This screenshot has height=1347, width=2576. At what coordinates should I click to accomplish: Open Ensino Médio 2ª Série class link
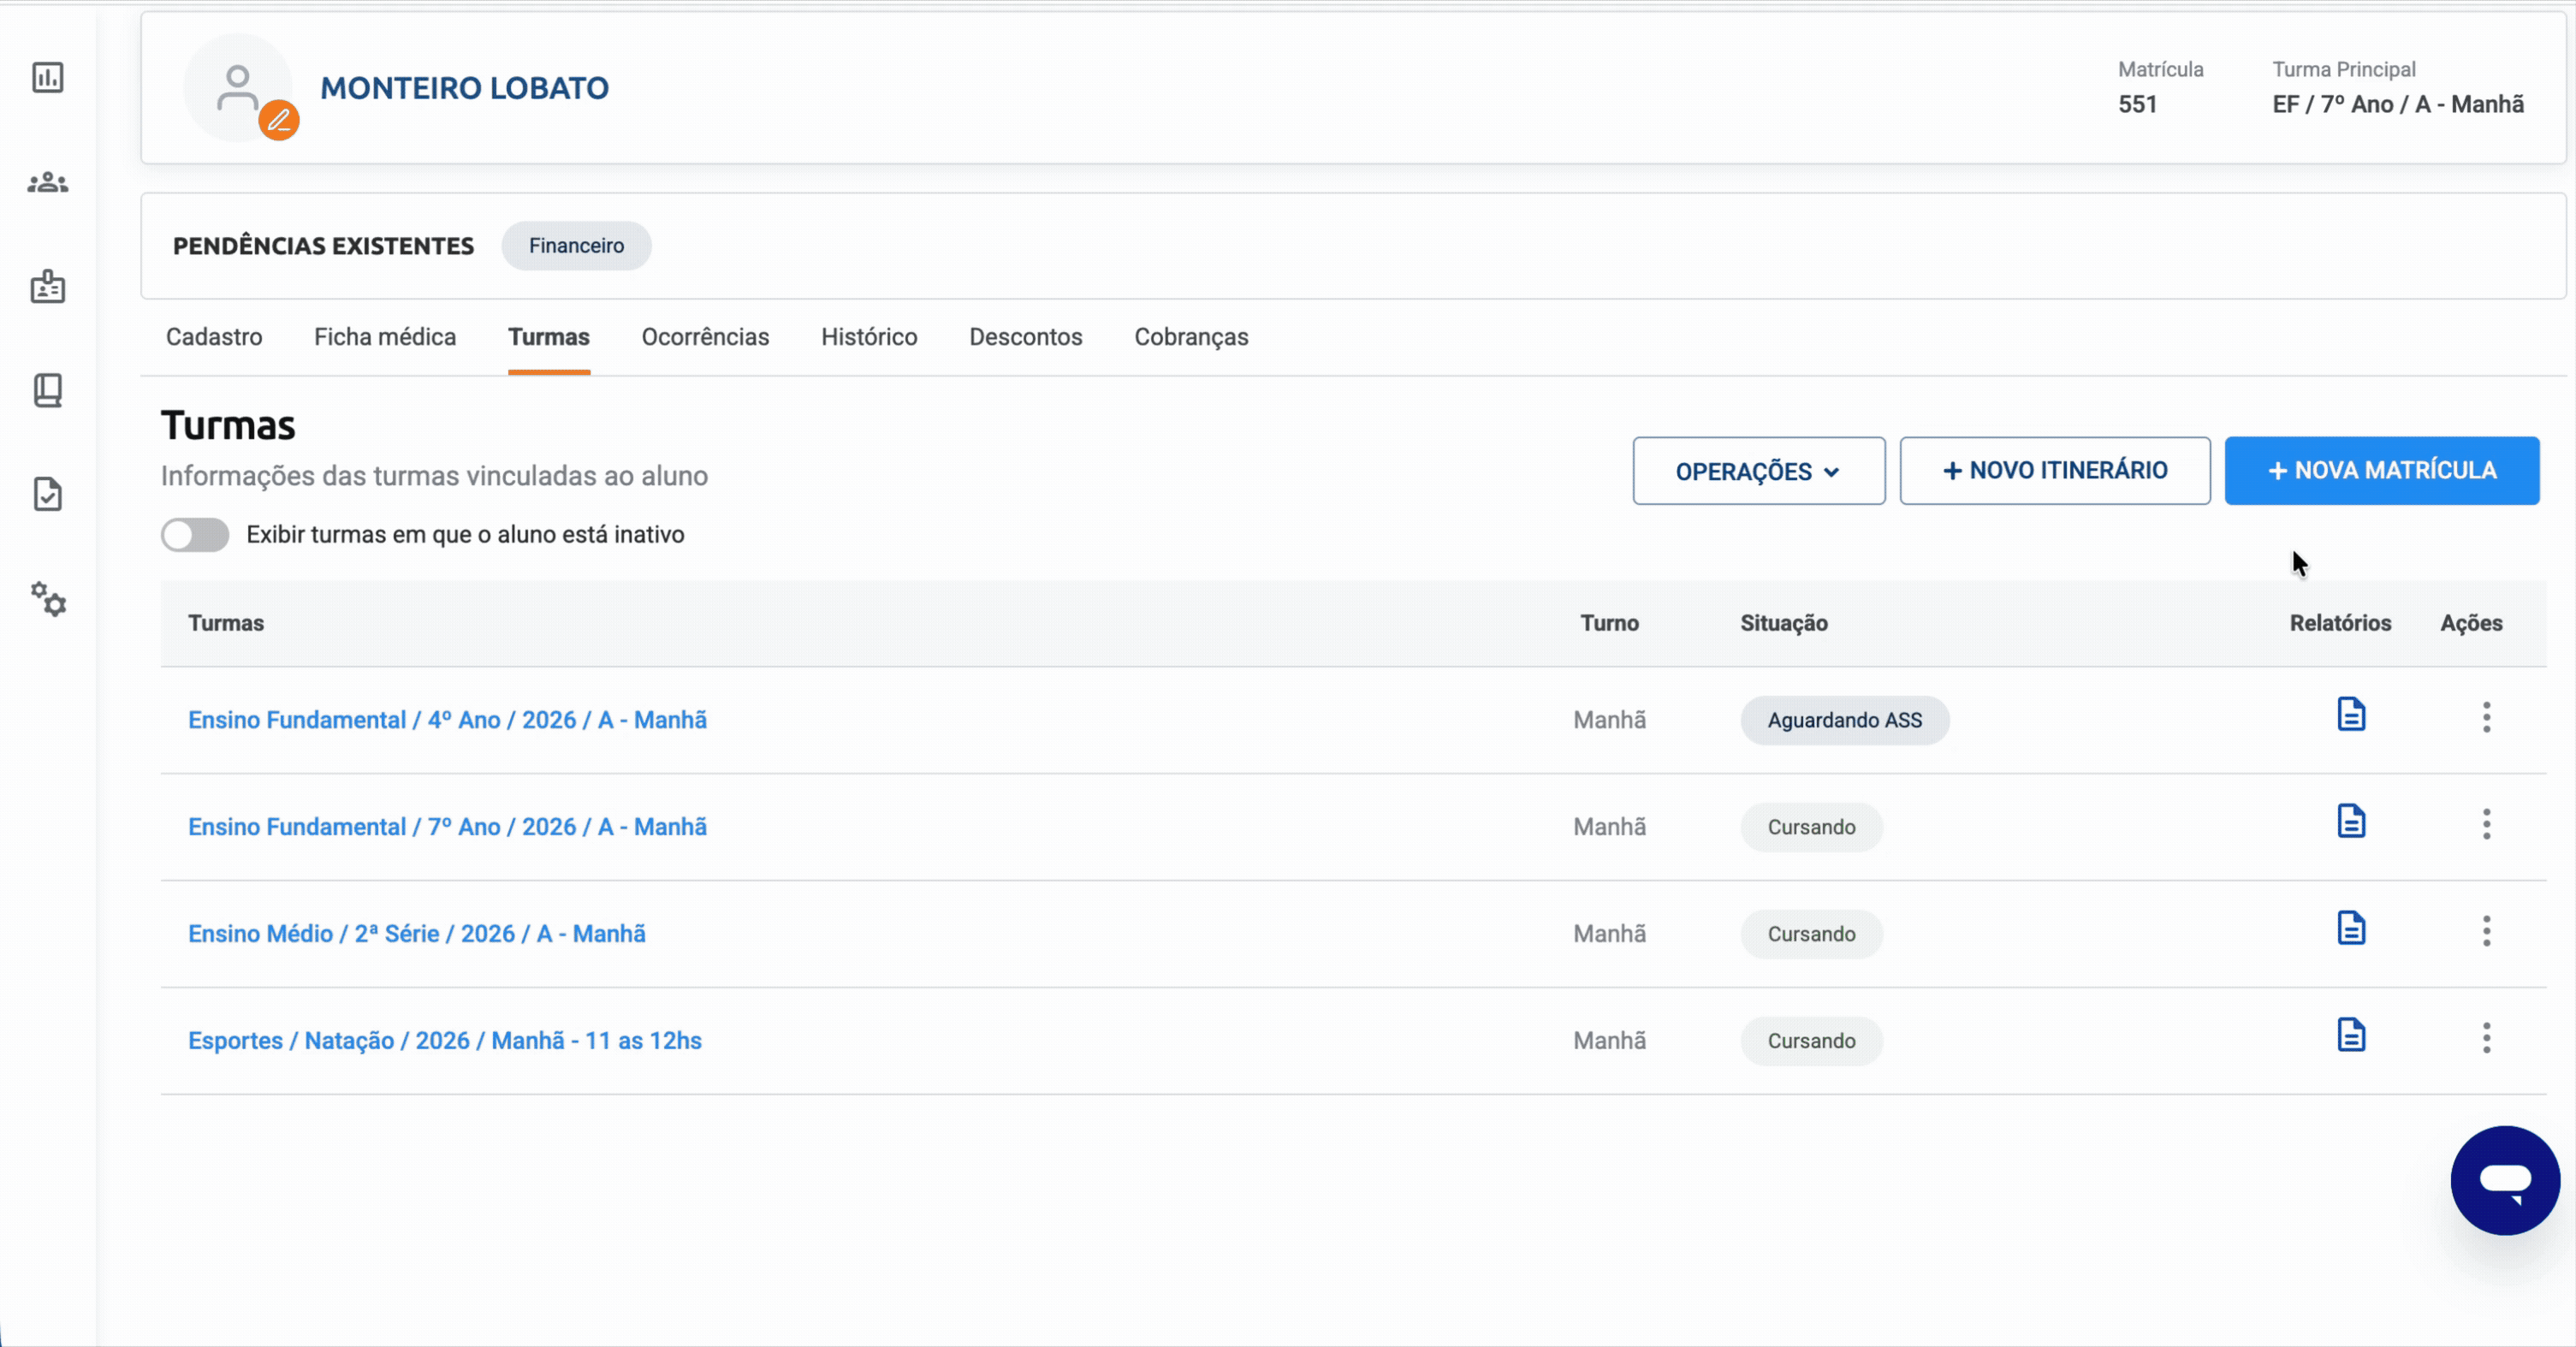(417, 934)
